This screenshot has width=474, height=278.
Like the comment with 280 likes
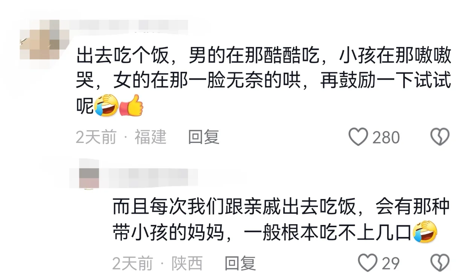click(x=358, y=137)
